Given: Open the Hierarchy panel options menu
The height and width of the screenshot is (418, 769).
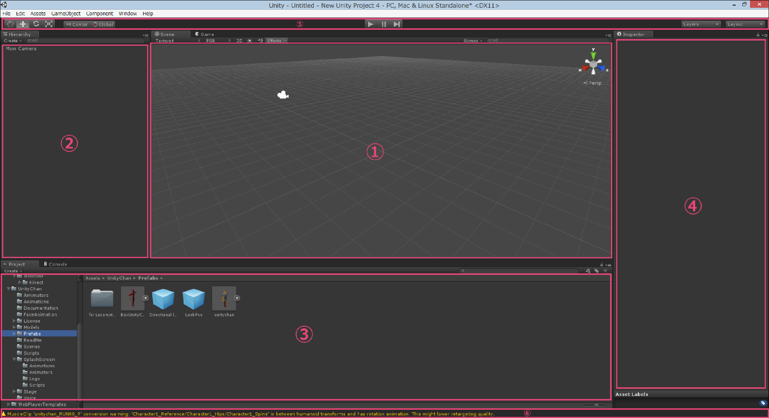Looking at the screenshot, I should coord(146,35).
